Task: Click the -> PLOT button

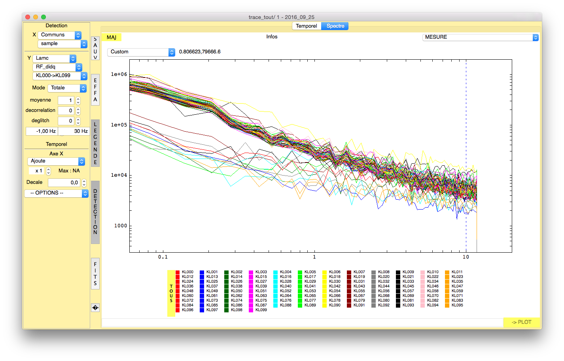Action: [522, 322]
